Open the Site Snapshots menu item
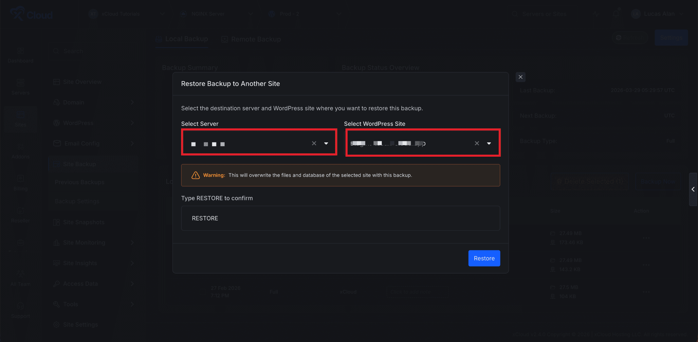The image size is (698, 342). click(84, 222)
